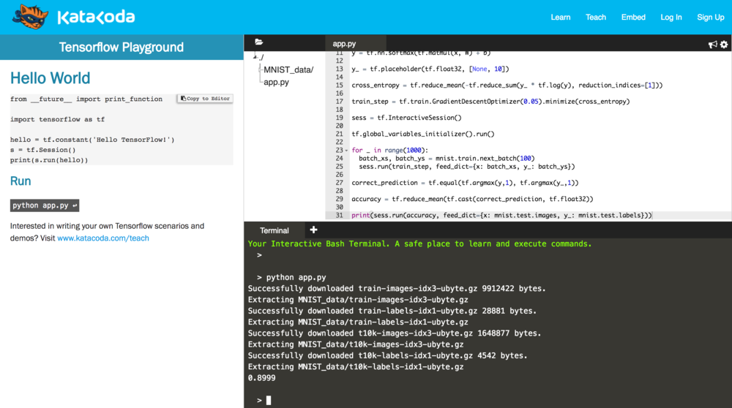
Task: Click the tf.global_variables_initializer().run() line
Action: 423,135
